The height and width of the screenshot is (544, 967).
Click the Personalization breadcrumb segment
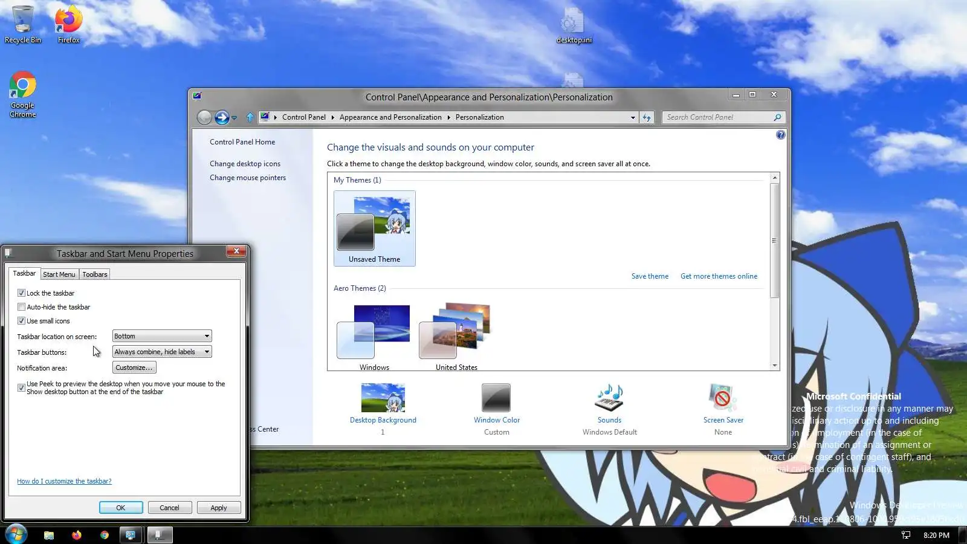(x=480, y=117)
